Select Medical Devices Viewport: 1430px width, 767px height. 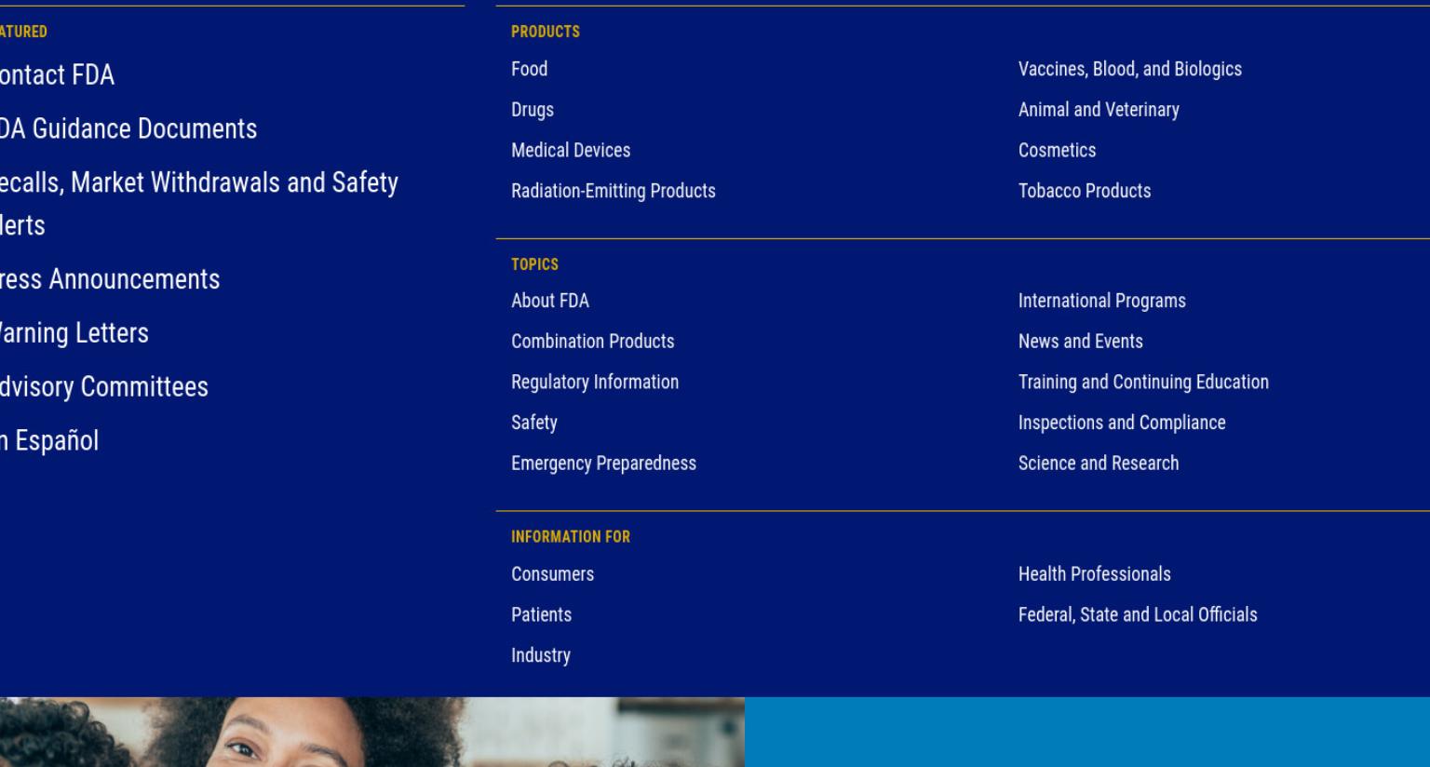tap(571, 150)
